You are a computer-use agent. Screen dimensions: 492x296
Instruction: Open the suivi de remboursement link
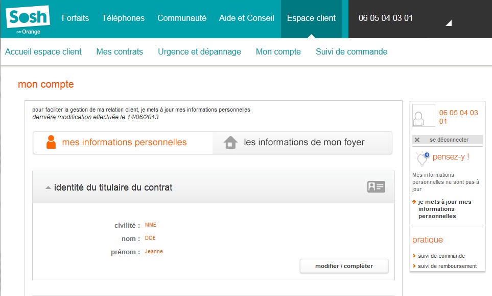[447, 266]
